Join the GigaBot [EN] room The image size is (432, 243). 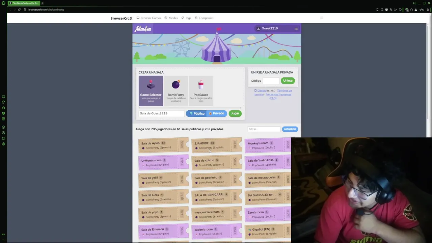pyautogui.click(x=268, y=232)
